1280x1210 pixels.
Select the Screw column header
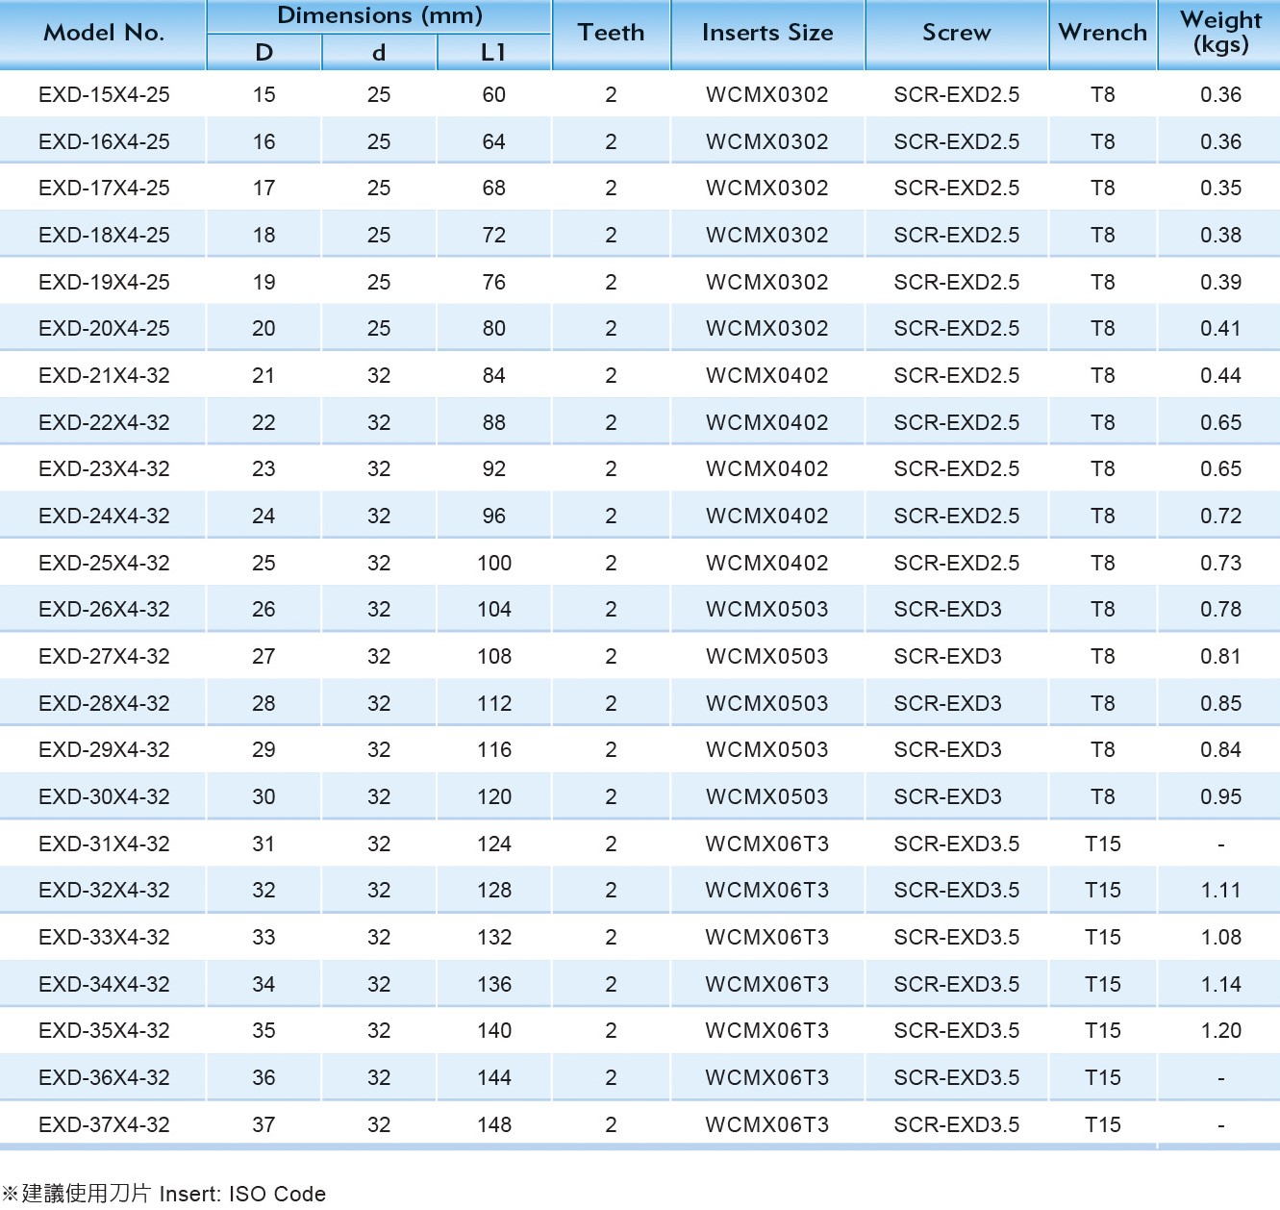956,34
